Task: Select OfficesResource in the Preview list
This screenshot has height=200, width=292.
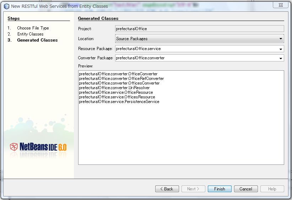Action: pyautogui.click(x=117, y=97)
